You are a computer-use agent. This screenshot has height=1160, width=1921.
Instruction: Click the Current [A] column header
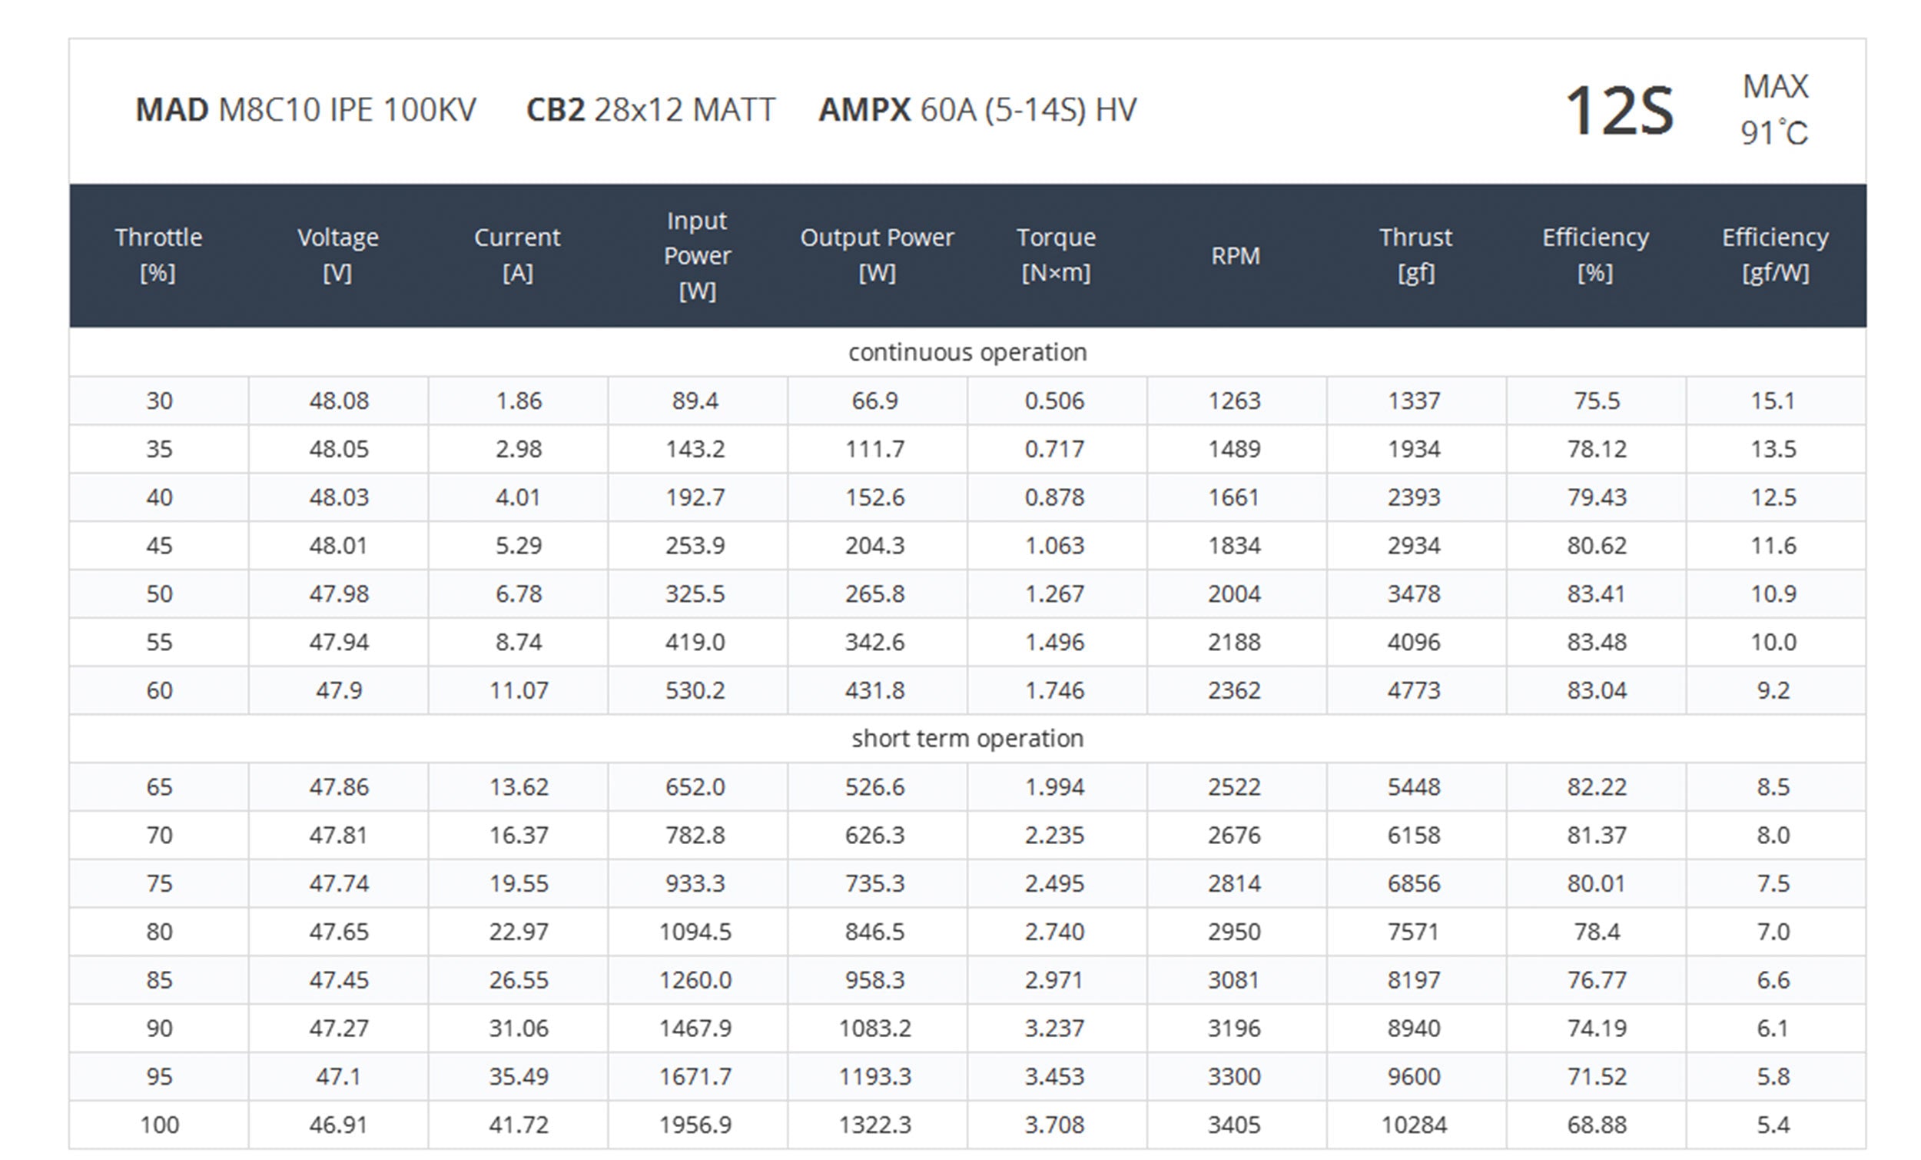coord(517,255)
